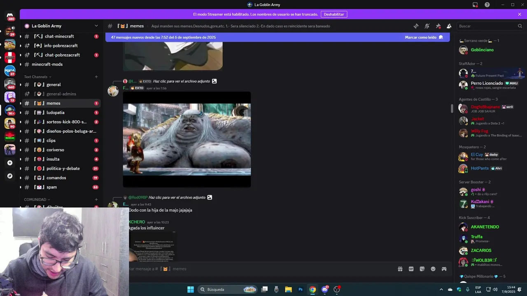Open the emoji picker icon

[x=433, y=269]
